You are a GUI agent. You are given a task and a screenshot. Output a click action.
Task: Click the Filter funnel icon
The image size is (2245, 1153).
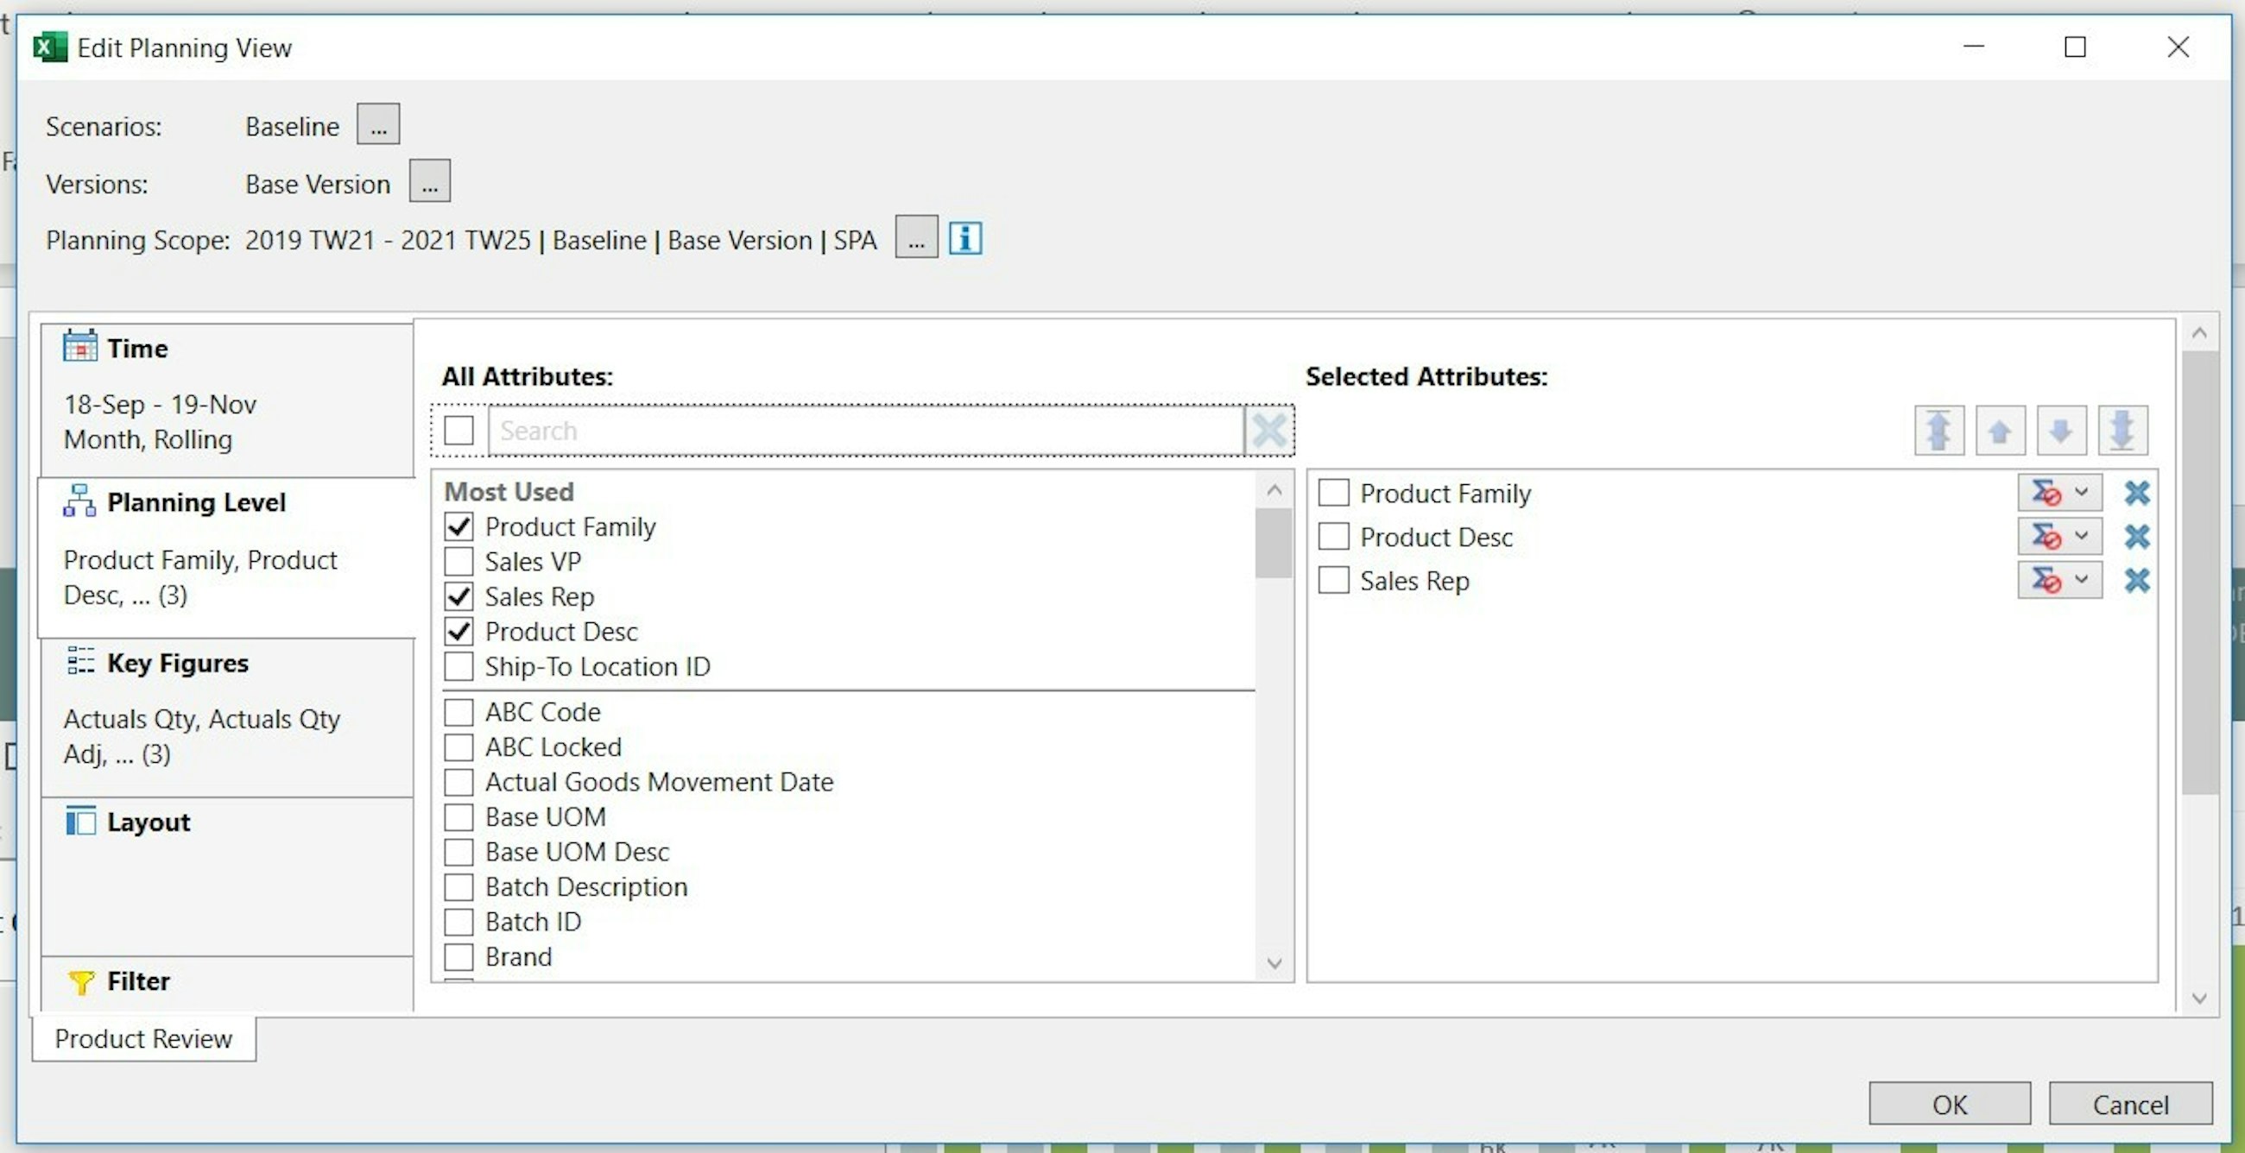tap(81, 980)
